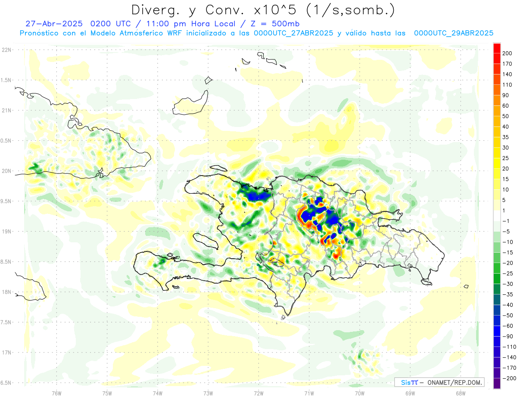Click the 75W longitude axis label
The height and width of the screenshot is (399, 517).
pyautogui.click(x=107, y=393)
